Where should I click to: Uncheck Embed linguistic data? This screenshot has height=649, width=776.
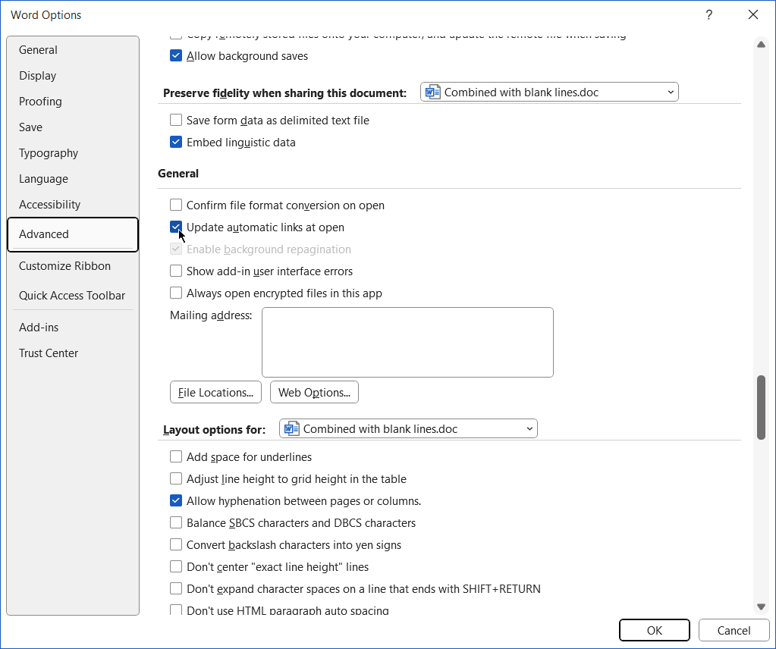(175, 142)
